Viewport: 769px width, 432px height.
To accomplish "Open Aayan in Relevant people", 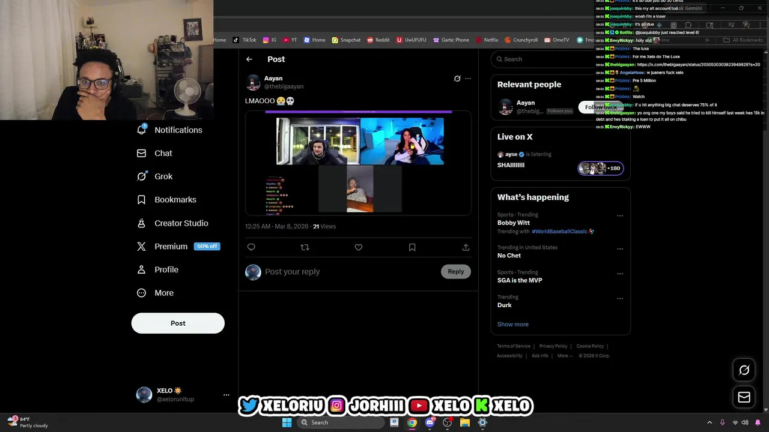I will pos(526,103).
